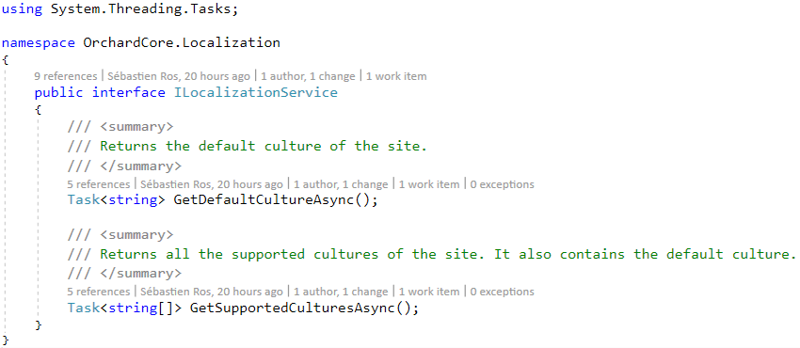Open the 9 references CodeLens link

point(65,76)
